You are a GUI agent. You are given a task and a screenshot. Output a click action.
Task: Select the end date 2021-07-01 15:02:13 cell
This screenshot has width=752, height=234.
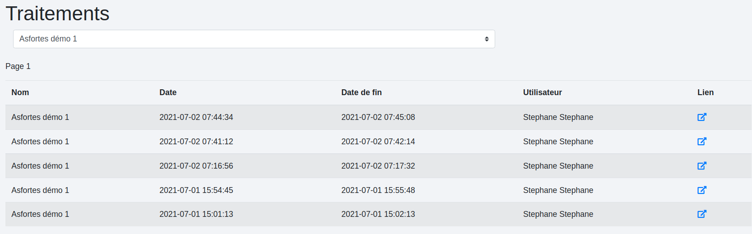point(378,214)
